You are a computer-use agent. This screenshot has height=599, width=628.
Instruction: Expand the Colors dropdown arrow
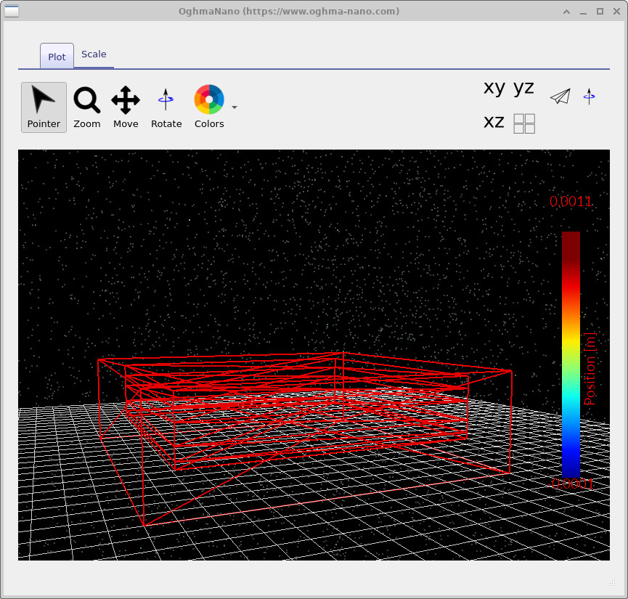point(235,107)
